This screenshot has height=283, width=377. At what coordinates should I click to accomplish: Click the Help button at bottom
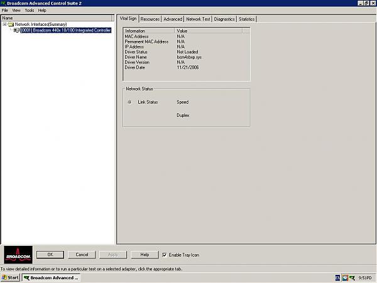(145, 255)
